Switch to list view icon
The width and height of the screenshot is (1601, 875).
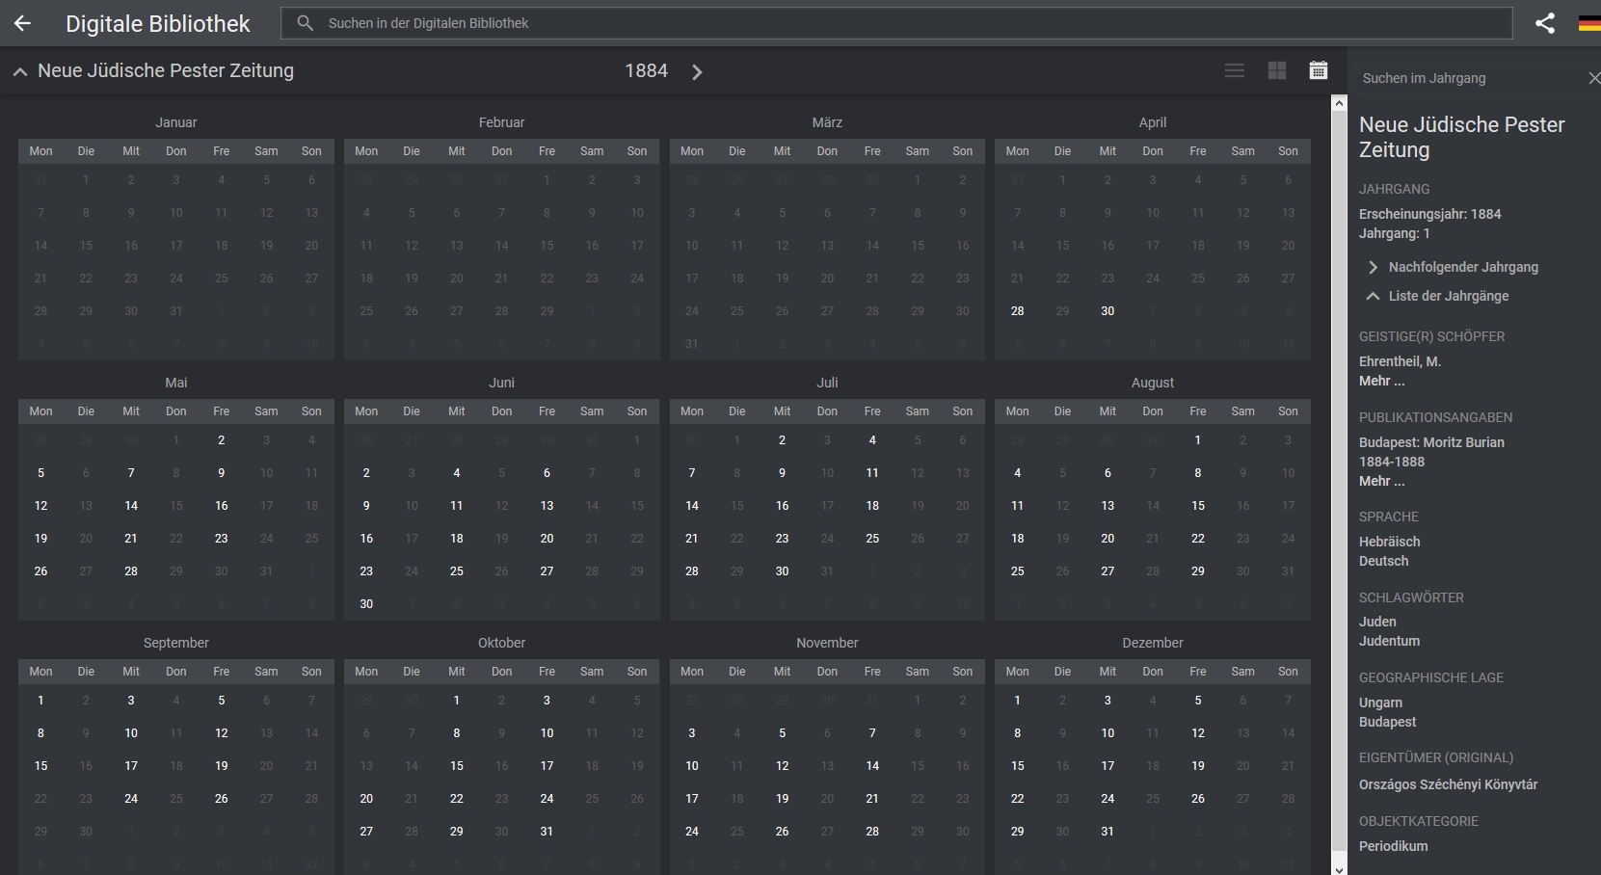tap(1235, 70)
